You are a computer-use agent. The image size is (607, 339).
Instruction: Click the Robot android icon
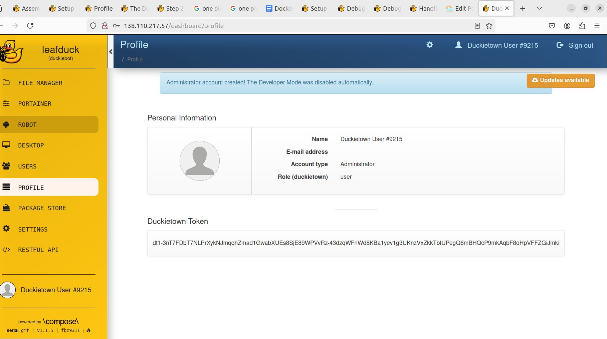point(6,124)
